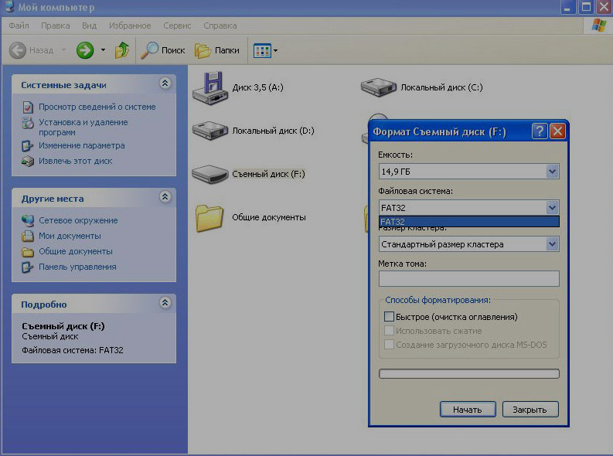The image size is (613, 456).
Task: Expand the cluster size dropdown
Action: [x=552, y=244]
